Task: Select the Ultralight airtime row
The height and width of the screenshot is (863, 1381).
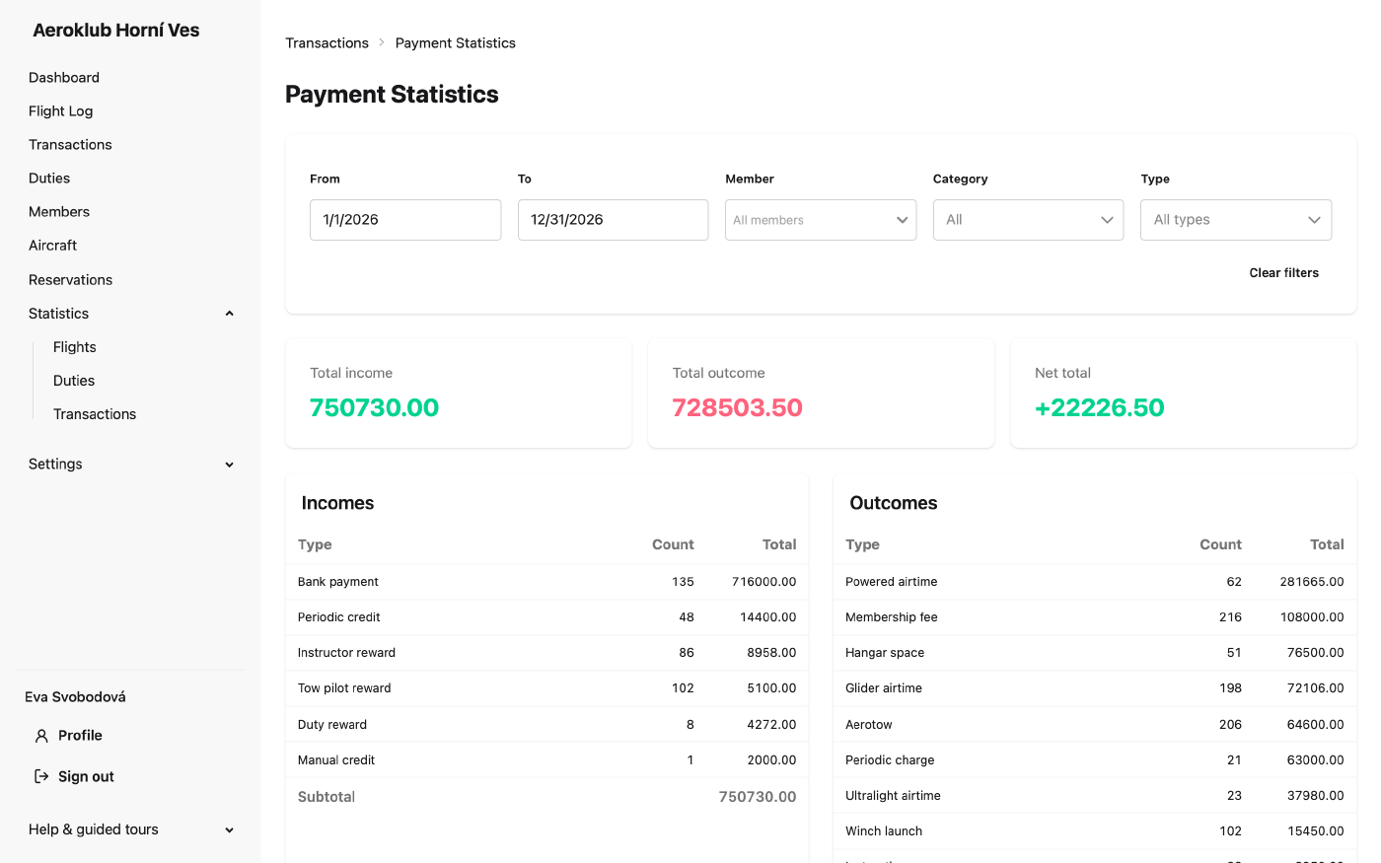Action: click(1095, 796)
